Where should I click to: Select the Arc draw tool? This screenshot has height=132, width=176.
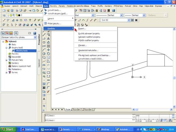point(44,50)
